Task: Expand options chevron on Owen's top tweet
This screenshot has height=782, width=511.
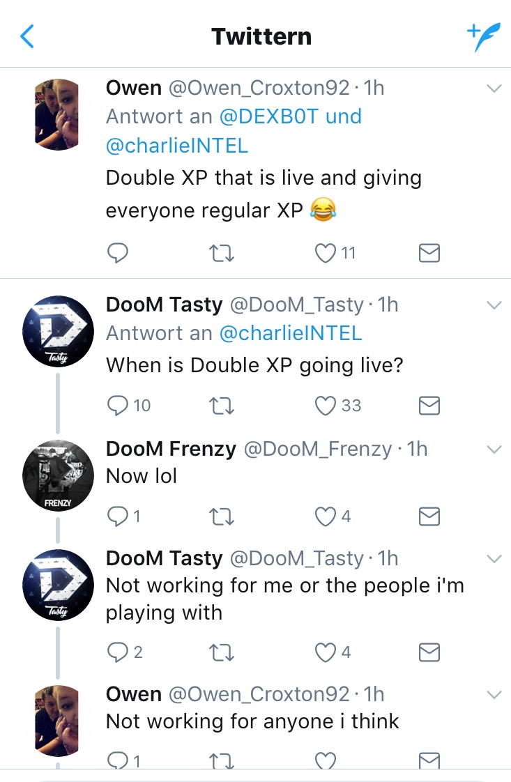Action: coord(494,89)
